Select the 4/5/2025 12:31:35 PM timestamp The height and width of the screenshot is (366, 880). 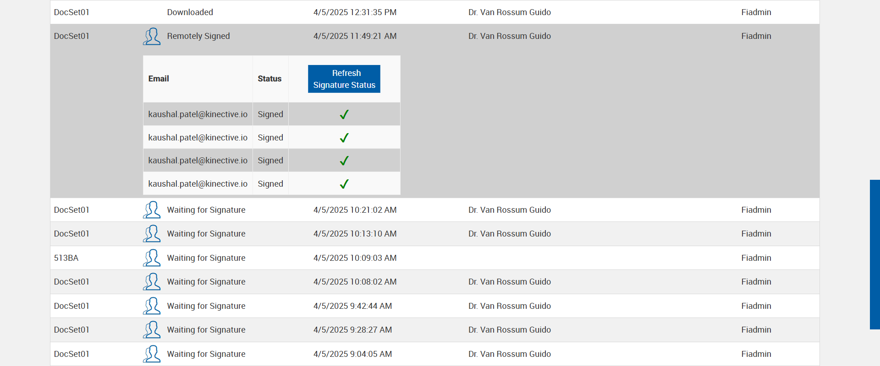click(x=355, y=12)
